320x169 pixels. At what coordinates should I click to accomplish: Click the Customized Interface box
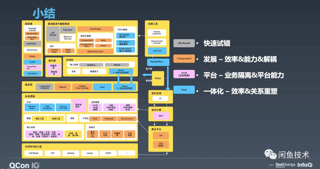pyautogui.click(x=44, y=87)
